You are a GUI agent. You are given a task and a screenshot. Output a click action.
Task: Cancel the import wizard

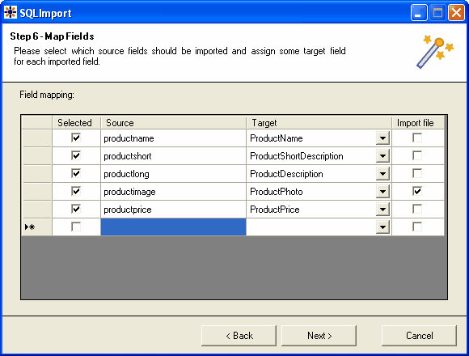(419, 336)
